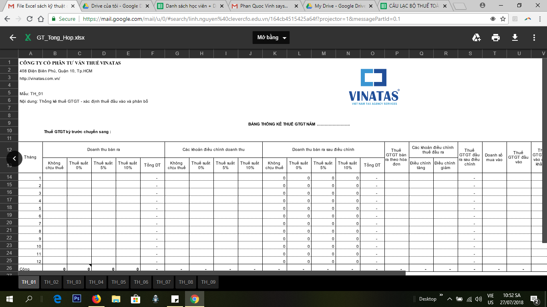The height and width of the screenshot is (307, 547).
Task: Switch to sheet tab TH_01
Action: [x=29, y=282]
